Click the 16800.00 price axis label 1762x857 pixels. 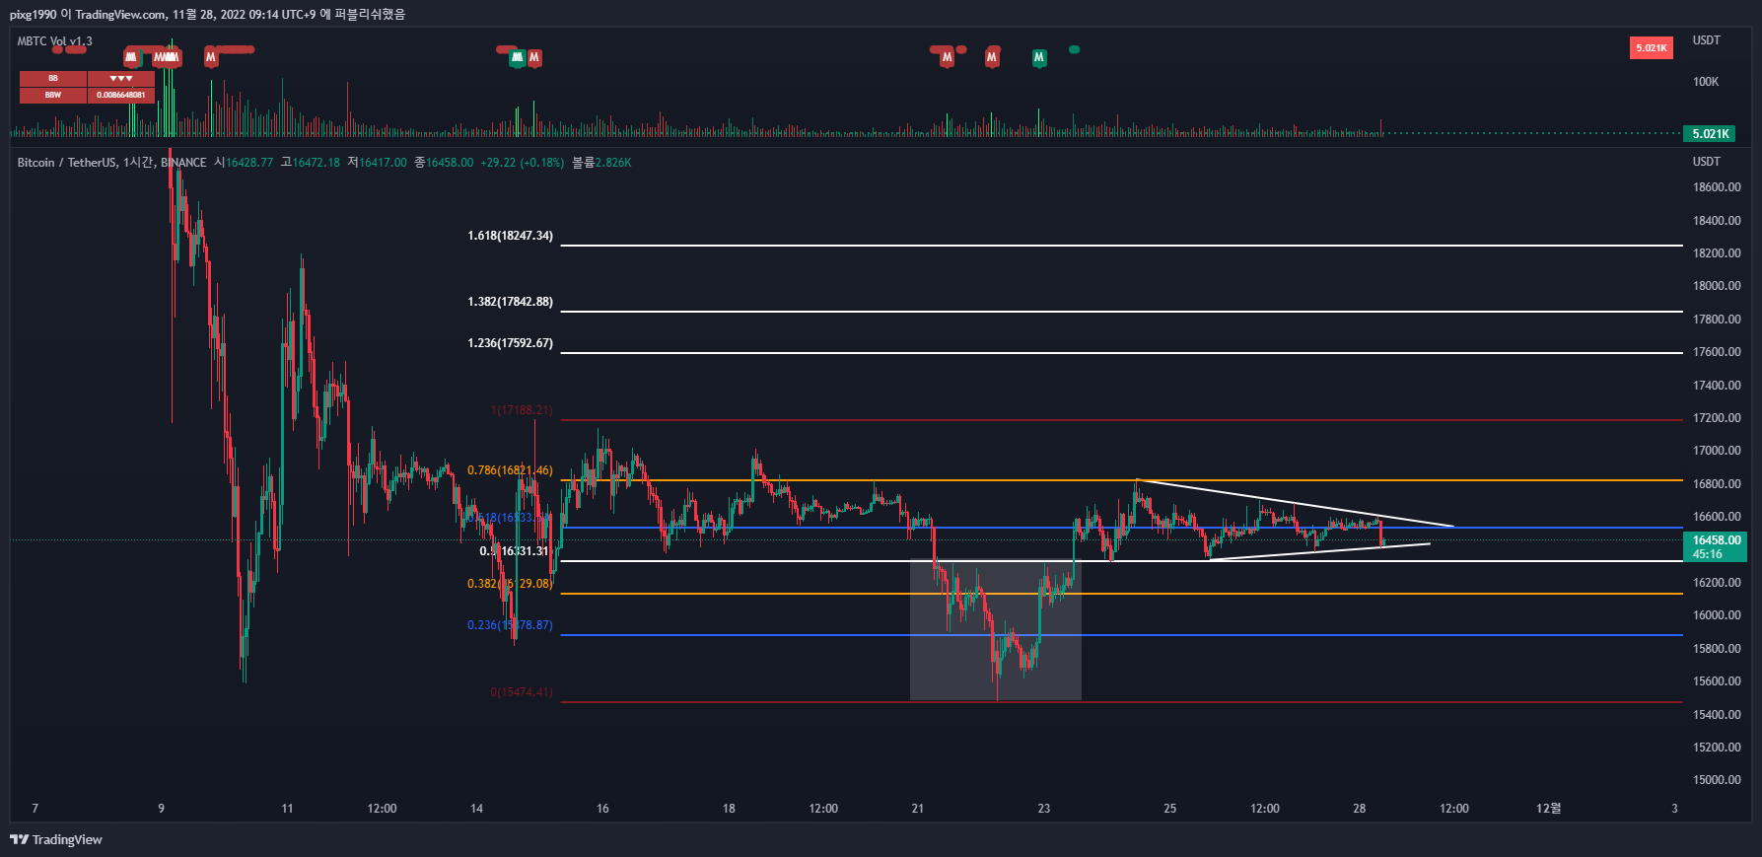tap(1717, 484)
